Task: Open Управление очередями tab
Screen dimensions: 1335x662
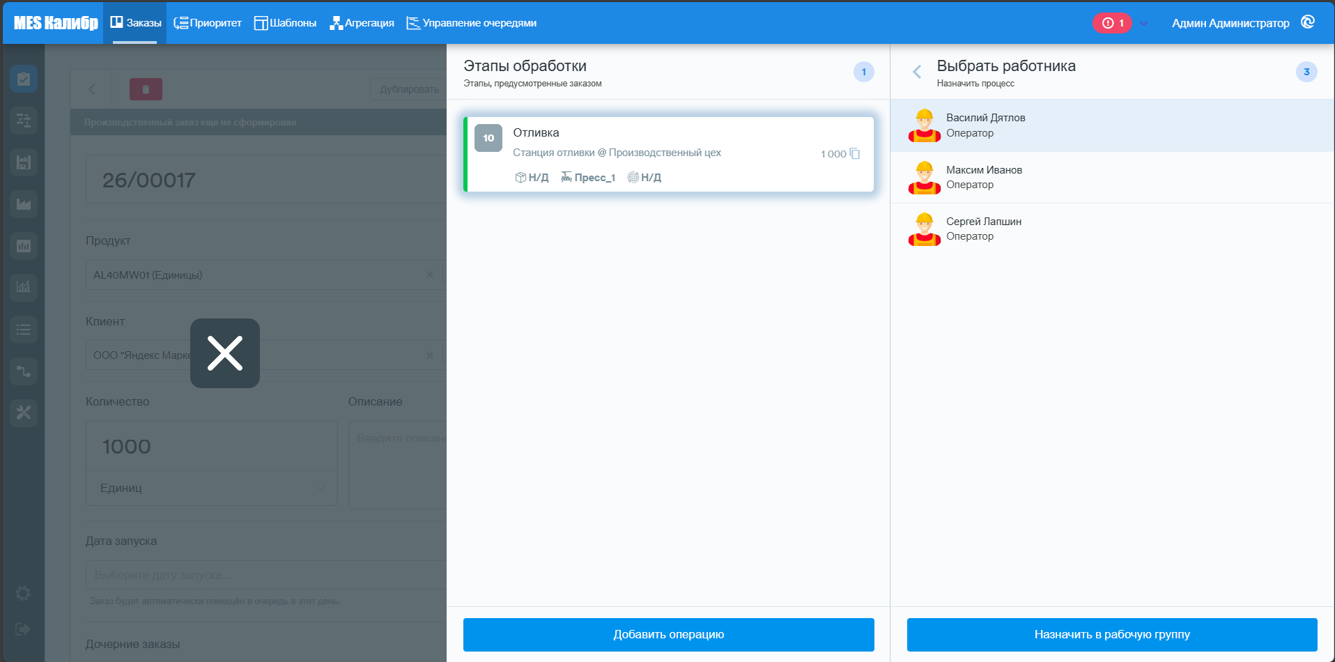Action: pos(472,23)
